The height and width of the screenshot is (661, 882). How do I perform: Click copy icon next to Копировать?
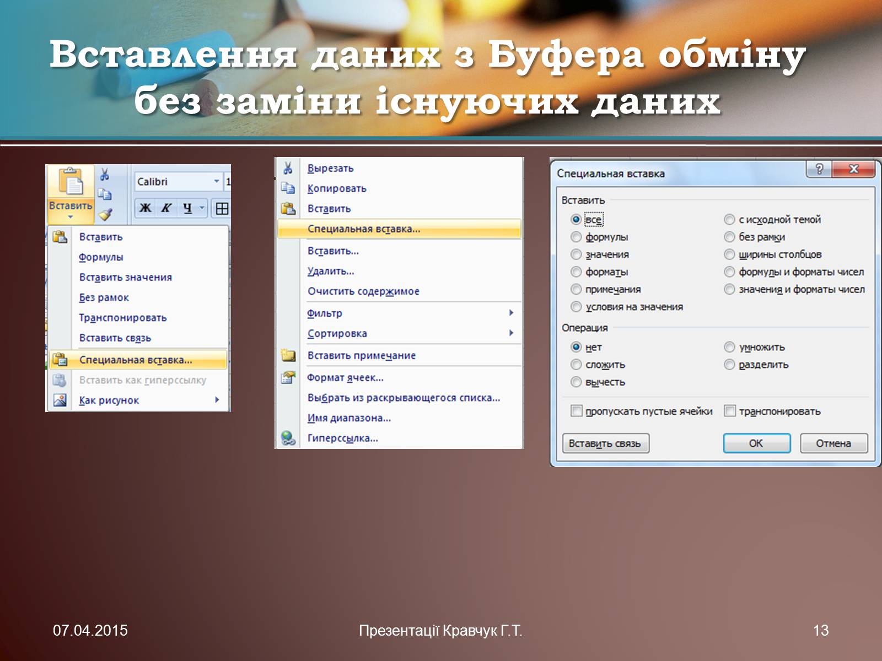click(288, 188)
